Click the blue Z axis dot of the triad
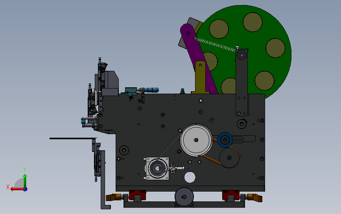 tap(26, 190)
